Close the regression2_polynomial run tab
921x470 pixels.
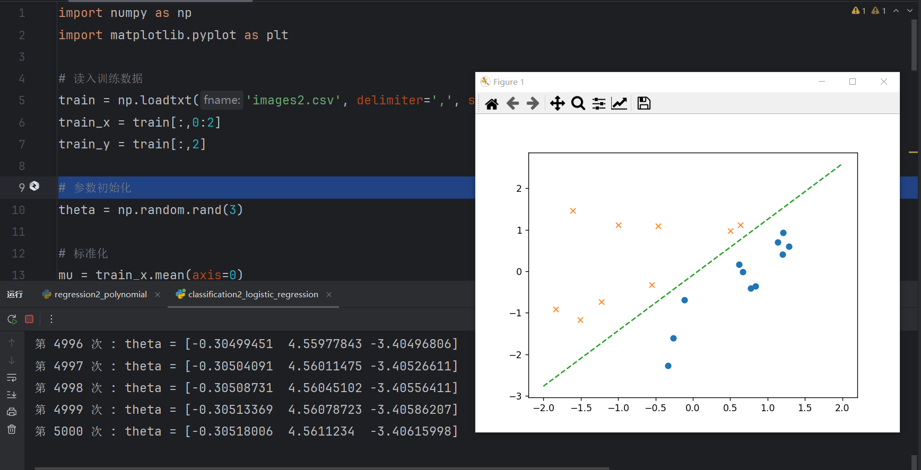point(158,295)
